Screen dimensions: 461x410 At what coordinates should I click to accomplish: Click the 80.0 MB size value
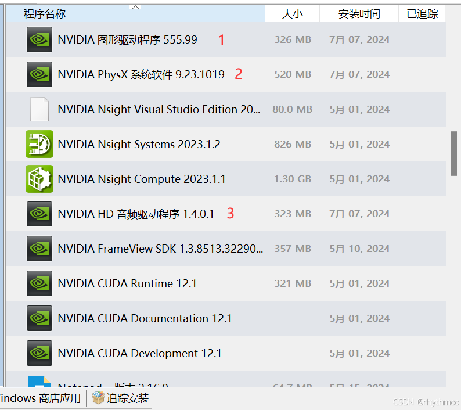pyautogui.click(x=292, y=109)
